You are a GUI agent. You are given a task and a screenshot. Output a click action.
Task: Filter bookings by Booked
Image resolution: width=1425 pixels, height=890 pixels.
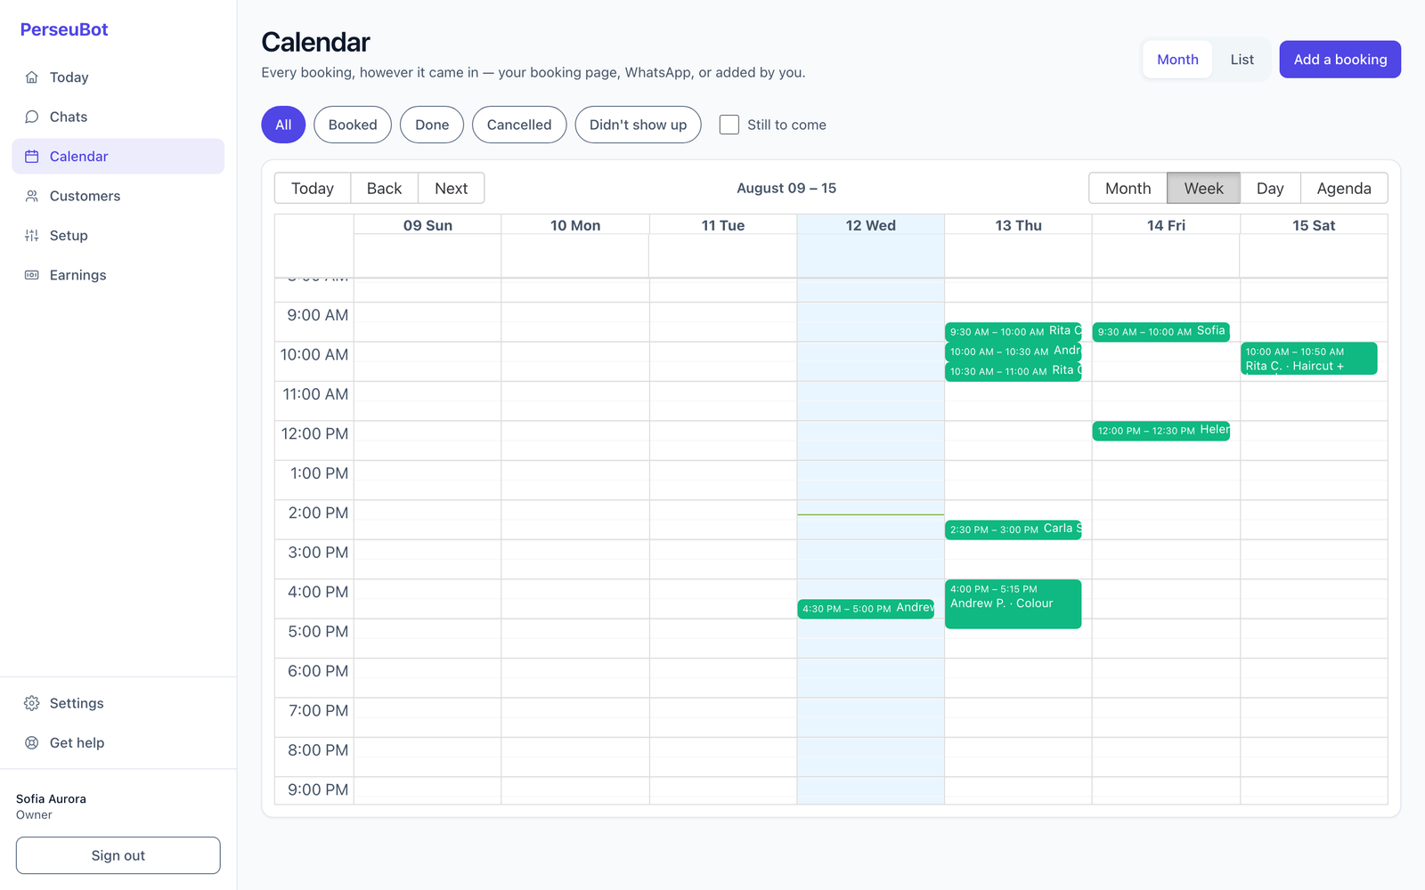click(353, 125)
